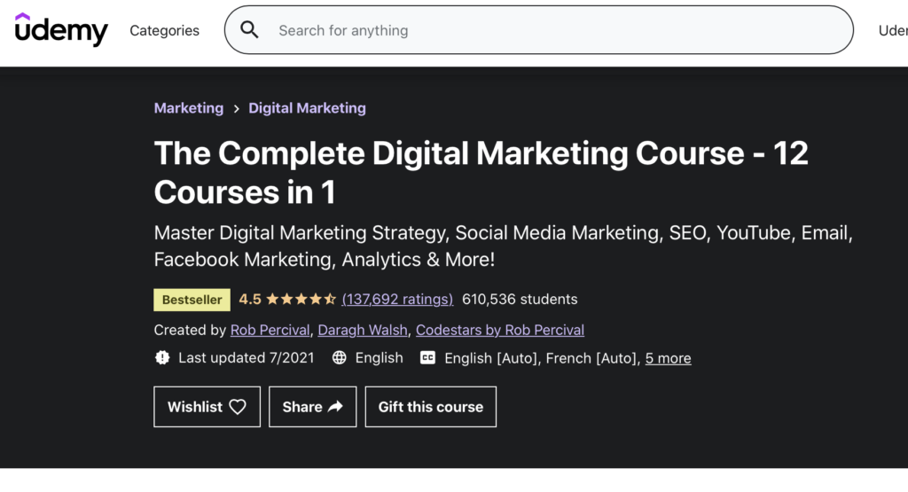Click the search magnifier icon
The width and height of the screenshot is (908, 492).
click(x=249, y=30)
